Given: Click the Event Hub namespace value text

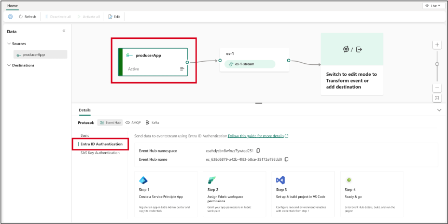Looking at the screenshot, I should pos(229,150).
